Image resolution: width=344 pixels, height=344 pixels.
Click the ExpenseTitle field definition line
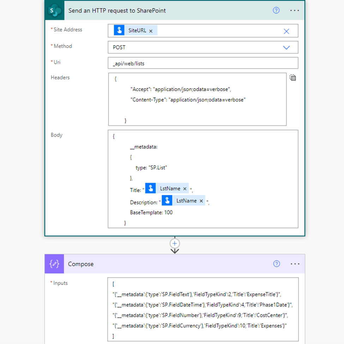(x=197, y=294)
